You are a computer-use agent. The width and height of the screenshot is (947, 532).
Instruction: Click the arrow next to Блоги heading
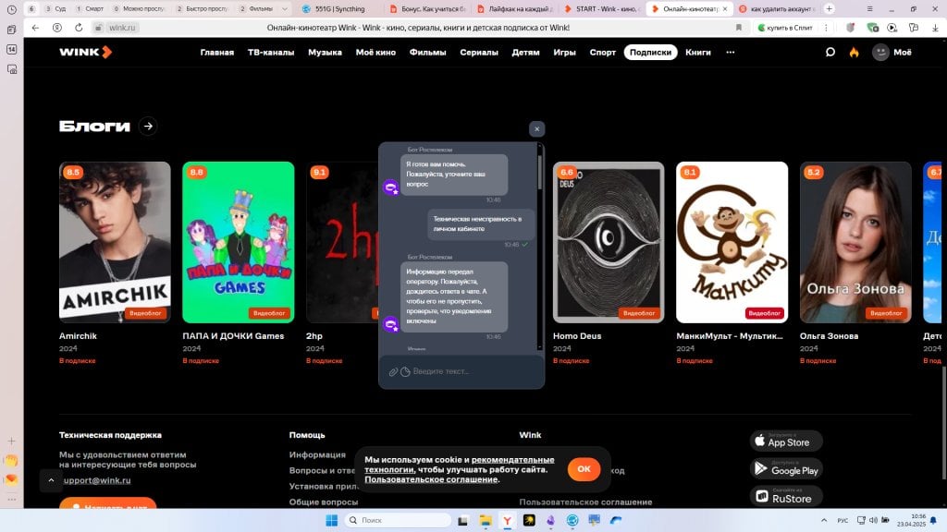(148, 126)
